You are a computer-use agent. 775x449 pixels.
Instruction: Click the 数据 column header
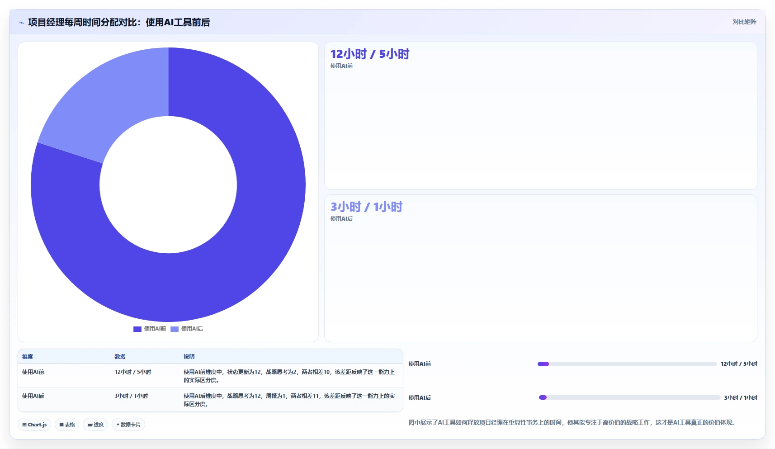[120, 357]
